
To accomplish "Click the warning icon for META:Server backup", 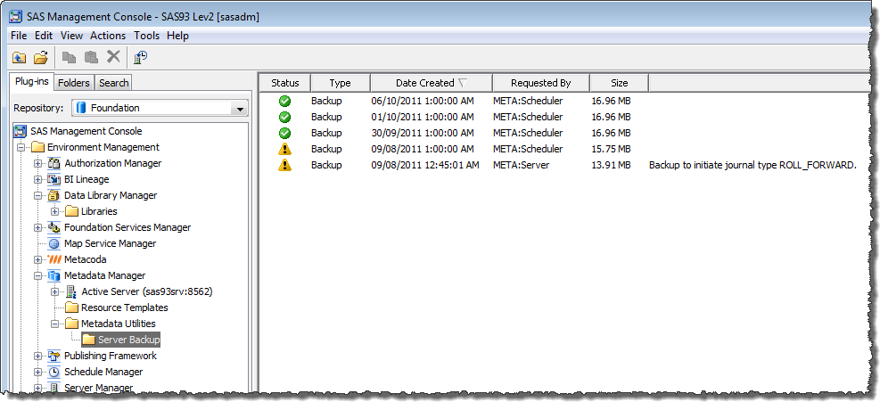I will point(285,166).
